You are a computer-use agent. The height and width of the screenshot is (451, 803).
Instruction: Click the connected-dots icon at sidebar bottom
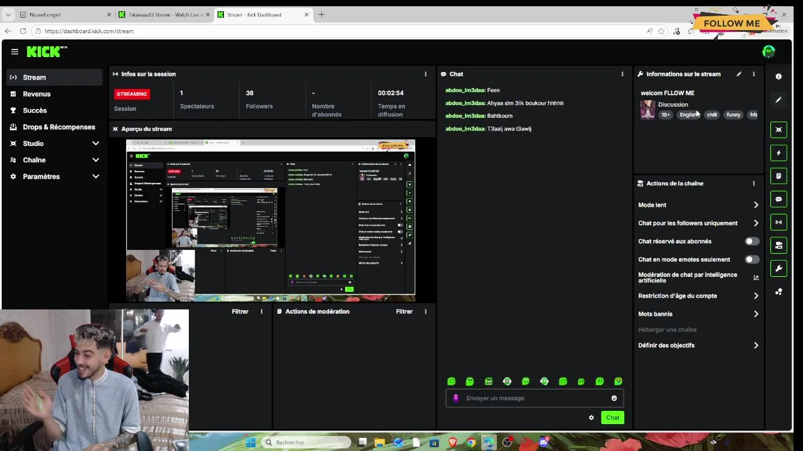click(779, 292)
